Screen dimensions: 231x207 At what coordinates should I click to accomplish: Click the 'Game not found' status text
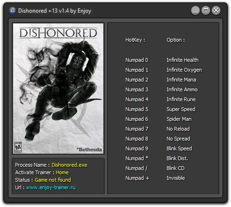(x=53, y=180)
